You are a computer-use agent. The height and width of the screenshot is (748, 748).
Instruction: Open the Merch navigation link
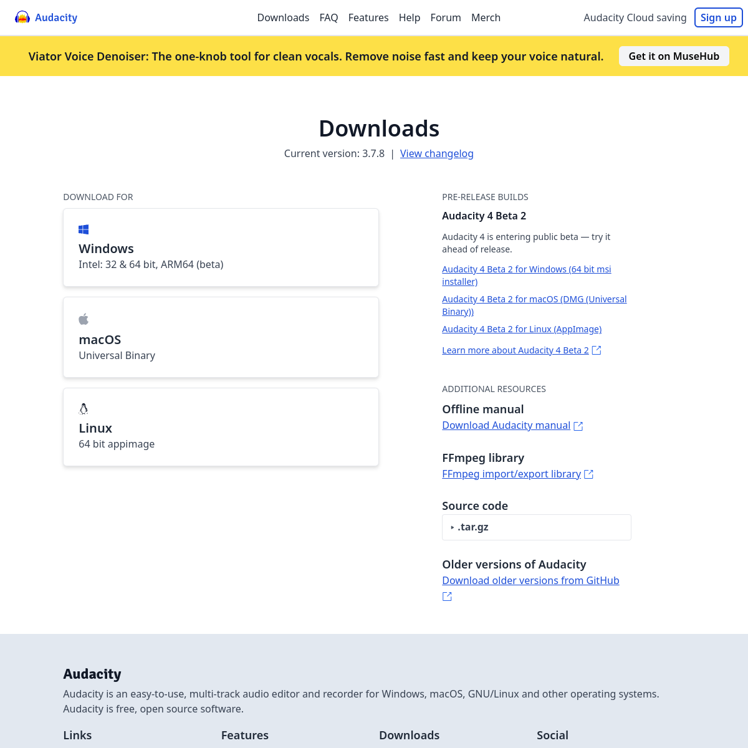pyautogui.click(x=486, y=17)
